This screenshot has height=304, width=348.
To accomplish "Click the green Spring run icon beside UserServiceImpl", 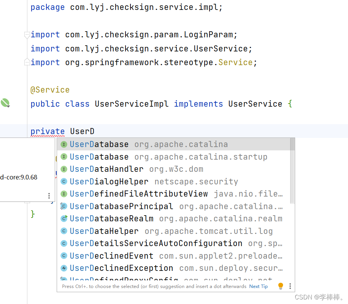I will tap(5, 103).
